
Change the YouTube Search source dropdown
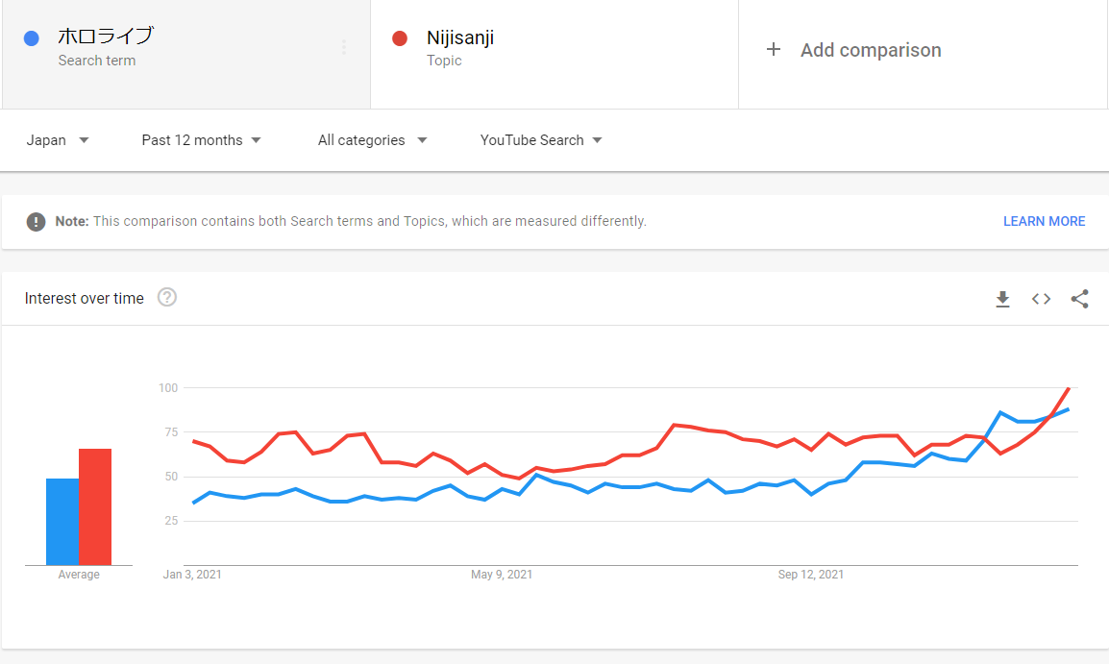(x=541, y=140)
